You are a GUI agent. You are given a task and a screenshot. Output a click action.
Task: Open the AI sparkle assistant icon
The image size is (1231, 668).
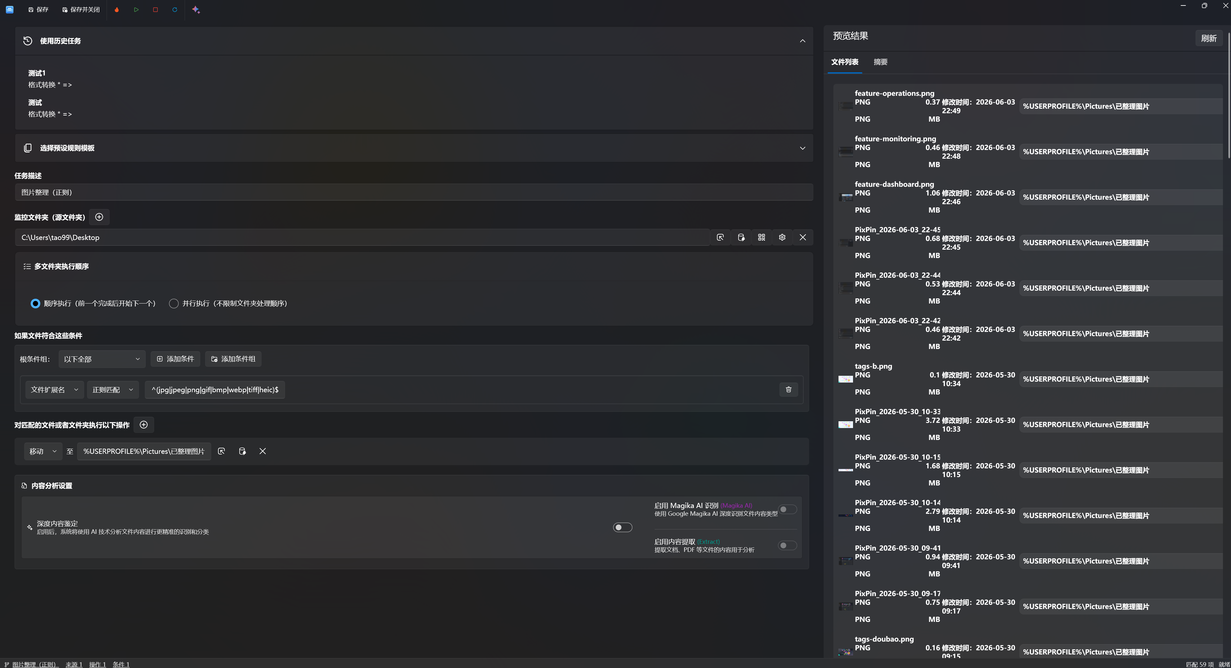[x=196, y=10]
